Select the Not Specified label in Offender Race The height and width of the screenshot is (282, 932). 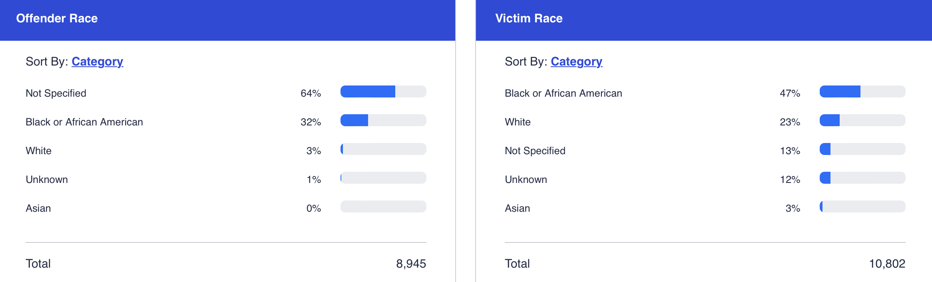[56, 93]
